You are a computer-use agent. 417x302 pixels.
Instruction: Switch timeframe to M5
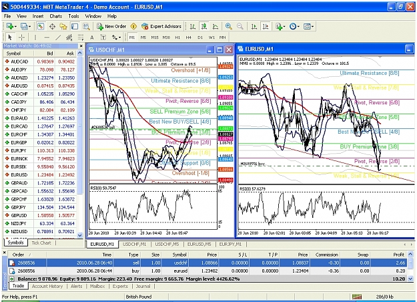pos(143,37)
